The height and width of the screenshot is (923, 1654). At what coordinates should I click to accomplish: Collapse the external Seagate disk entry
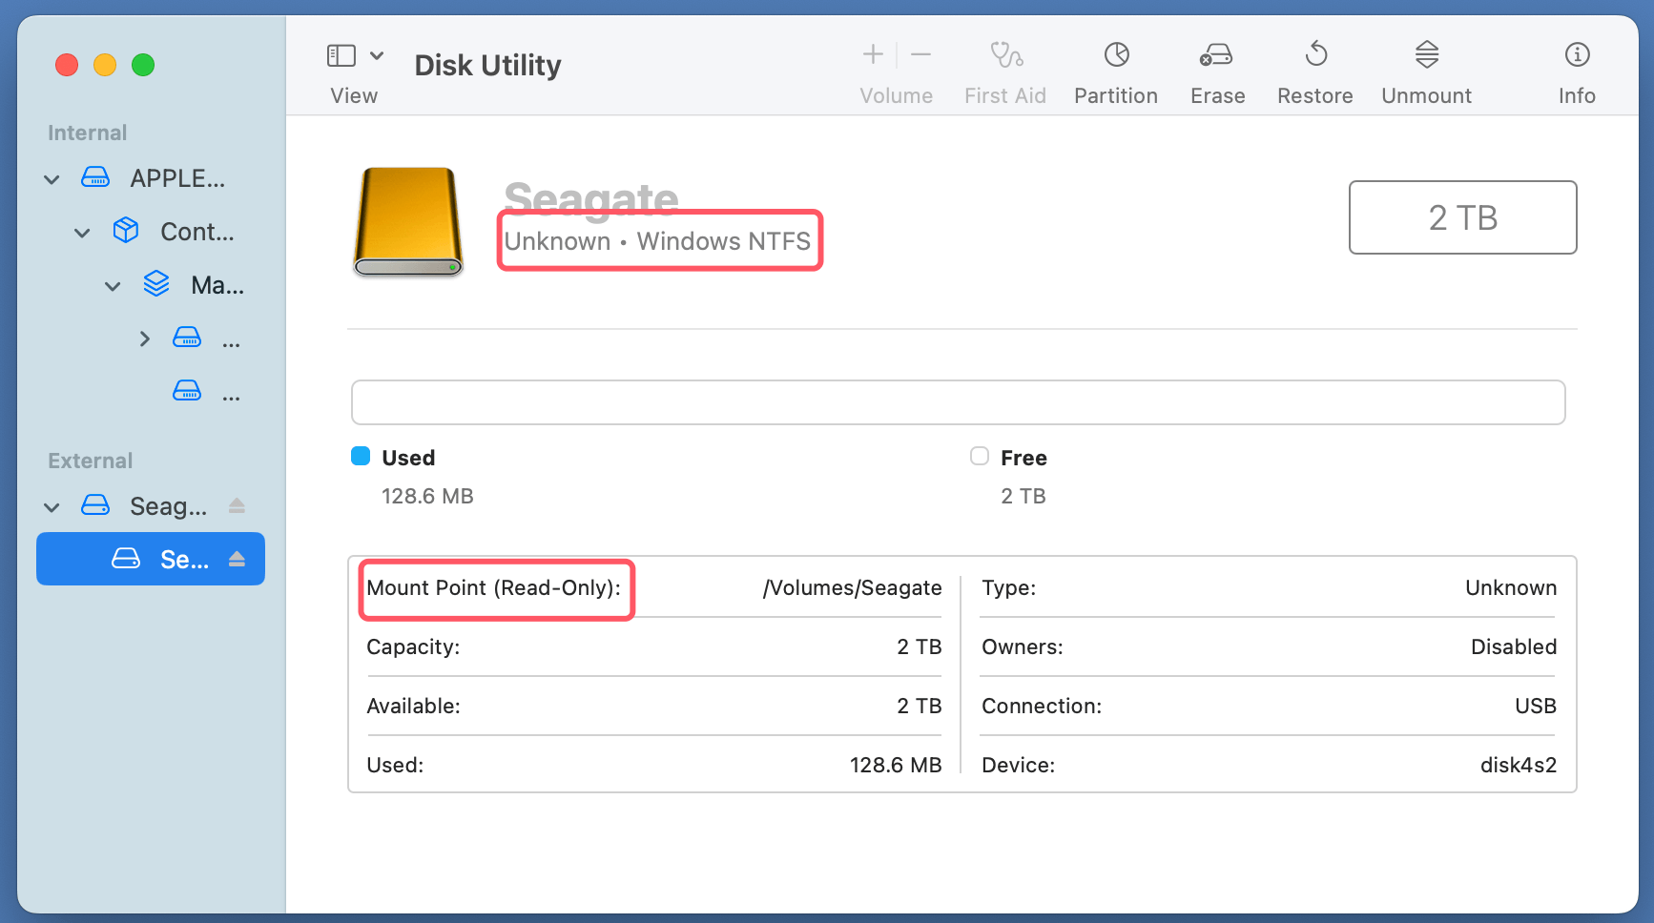click(52, 506)
